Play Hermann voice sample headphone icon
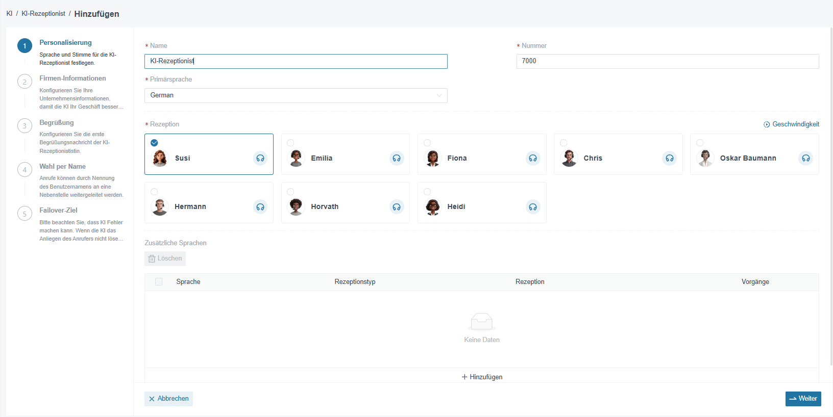 [x=260, y=206]
